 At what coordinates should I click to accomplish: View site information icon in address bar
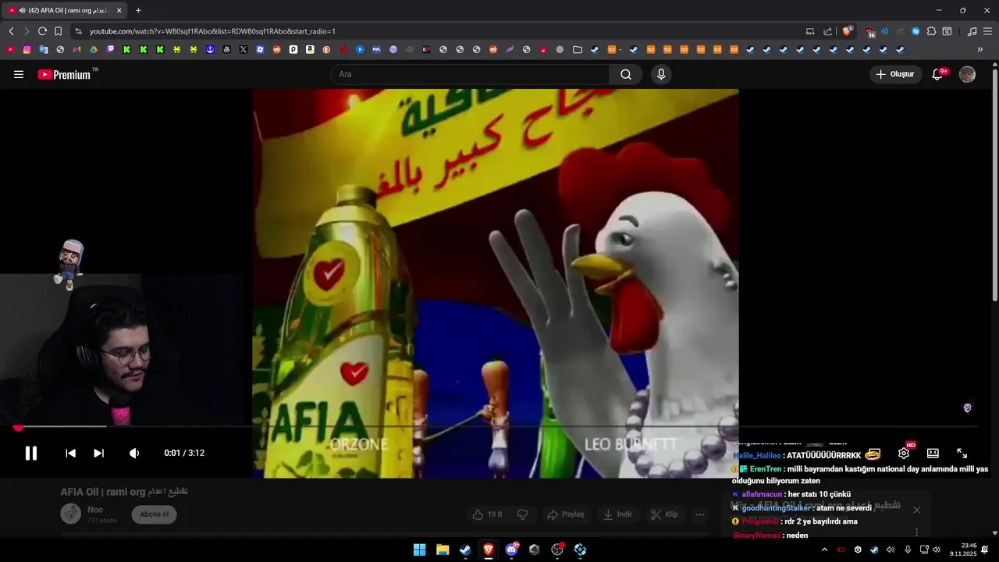pyautogui.click(x=78, y=31)
